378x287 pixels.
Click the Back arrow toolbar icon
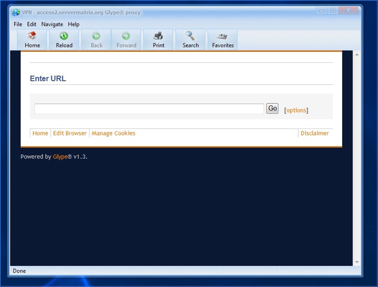pyautogui.click(x=96, y=36)
